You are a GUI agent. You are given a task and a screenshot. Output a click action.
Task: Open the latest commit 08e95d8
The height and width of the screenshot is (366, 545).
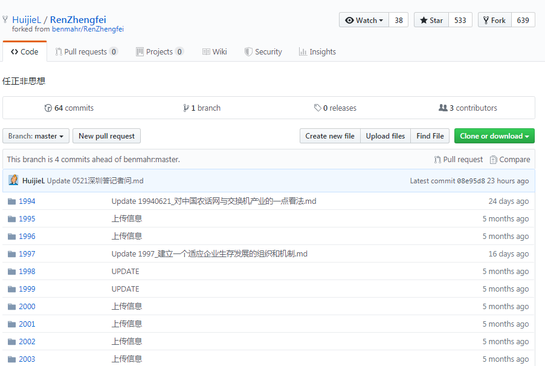471,181
